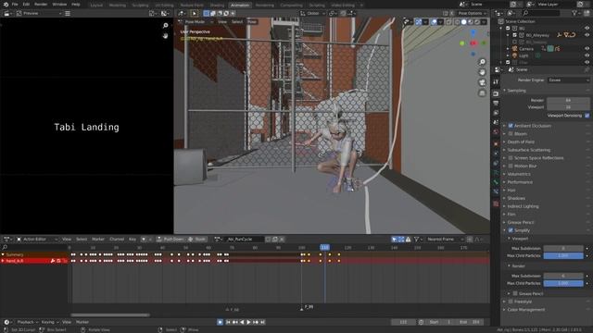Enable the Bloom checkbox
593x333 pixels.
(x=511, y=133)
